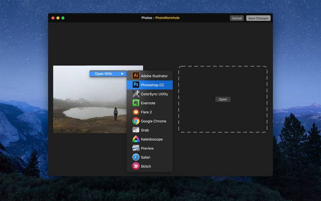The height and width of the screenshot is (201, 321).
Task: Select Flare 2 in the submenu
Action: [150, 112]
